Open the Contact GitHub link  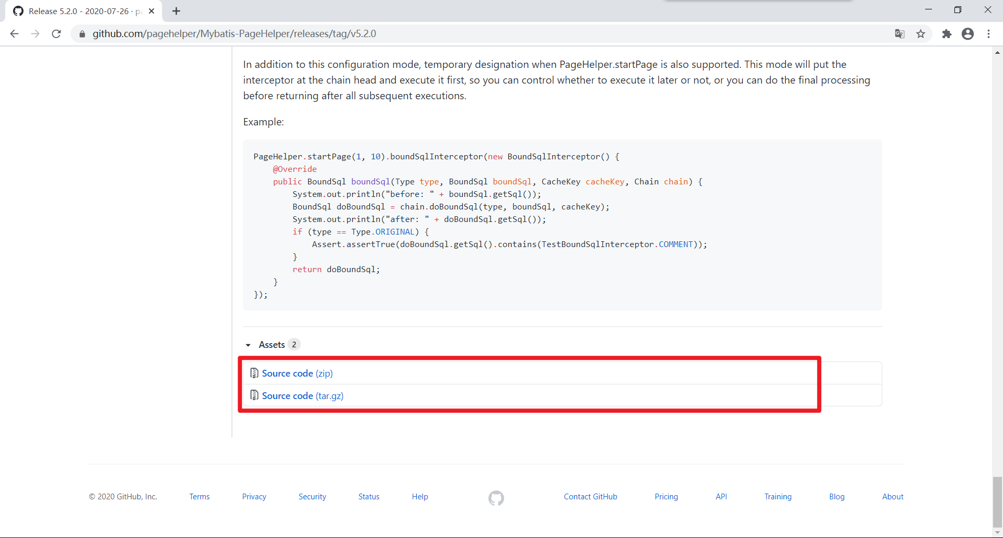tap(591, 497)
